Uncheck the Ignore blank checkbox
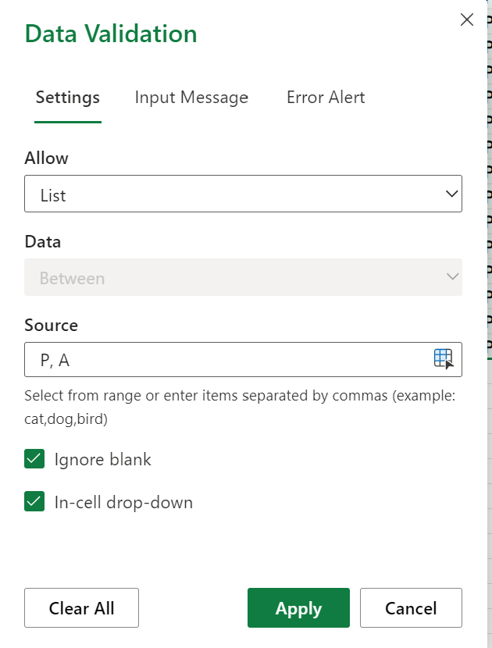492x648 pixels. 34,459
